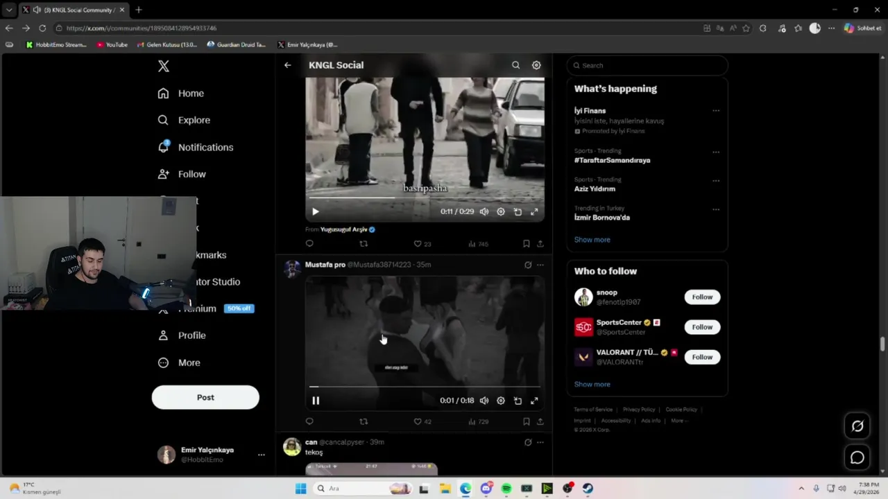This screenshot has height=499, width=888.
Task: Seek on Mustafa pro's video progress bar
Action: 425,387
